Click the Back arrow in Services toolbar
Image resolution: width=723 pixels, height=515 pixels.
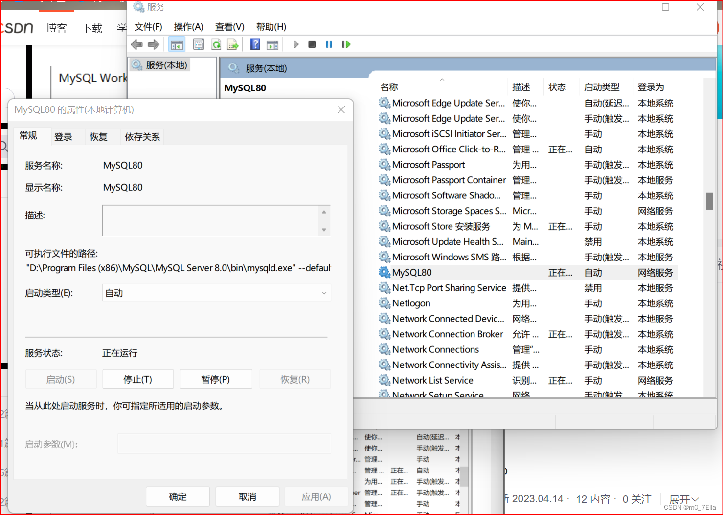(x=137, y=44)
